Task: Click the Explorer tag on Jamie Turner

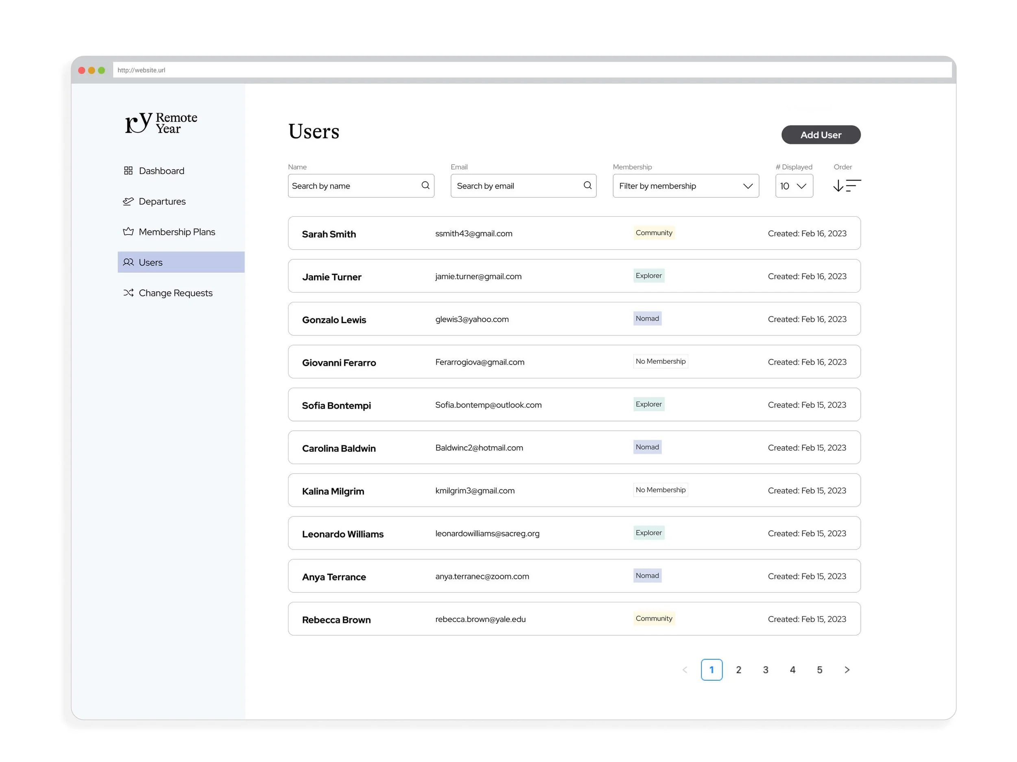Action: click(648, 276)
